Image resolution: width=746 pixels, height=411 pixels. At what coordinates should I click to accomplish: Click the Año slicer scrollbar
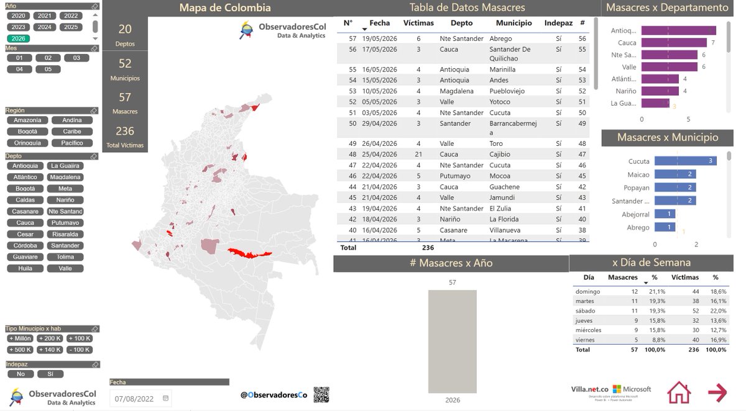pos(95,26)
